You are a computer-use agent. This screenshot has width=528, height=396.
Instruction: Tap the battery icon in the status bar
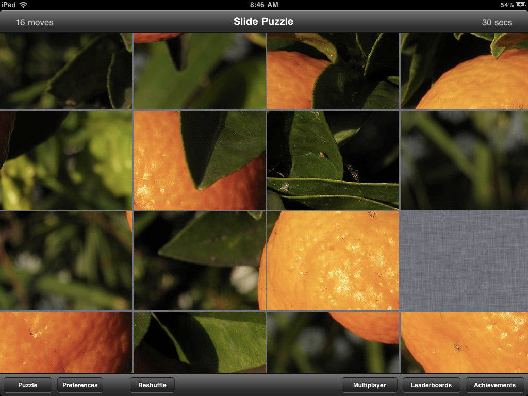tap(521, 5)
